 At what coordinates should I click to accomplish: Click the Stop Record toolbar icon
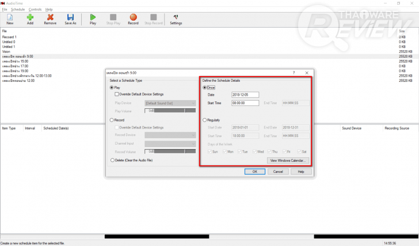153,19
